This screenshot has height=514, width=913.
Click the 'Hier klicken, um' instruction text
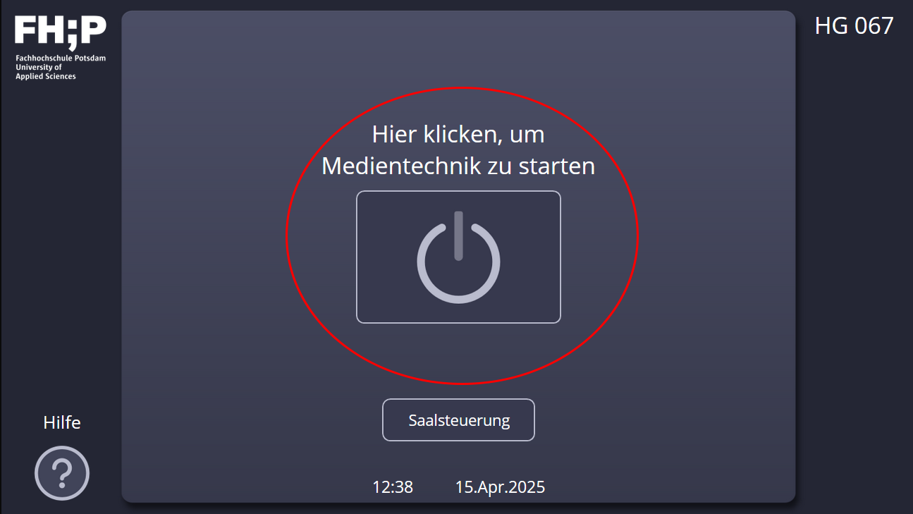(458, 134)
